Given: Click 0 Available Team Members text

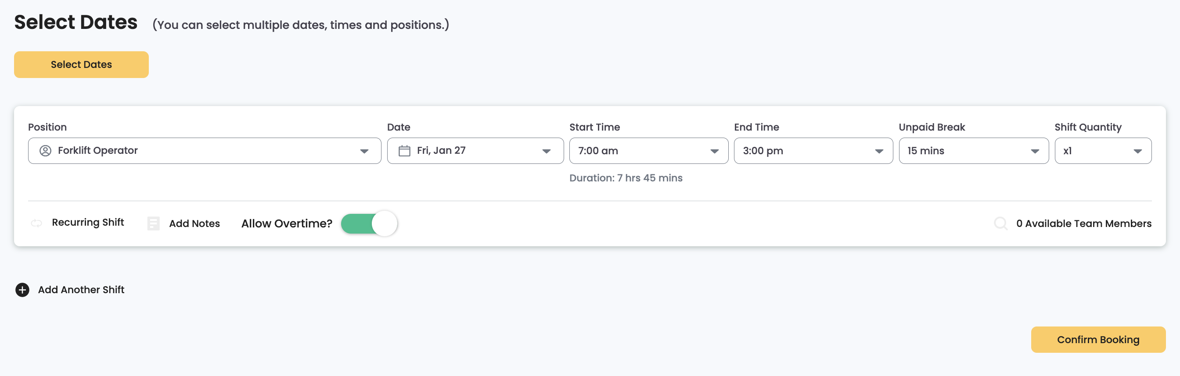Looking at the screenshot, I should (x=1083, y=223).
